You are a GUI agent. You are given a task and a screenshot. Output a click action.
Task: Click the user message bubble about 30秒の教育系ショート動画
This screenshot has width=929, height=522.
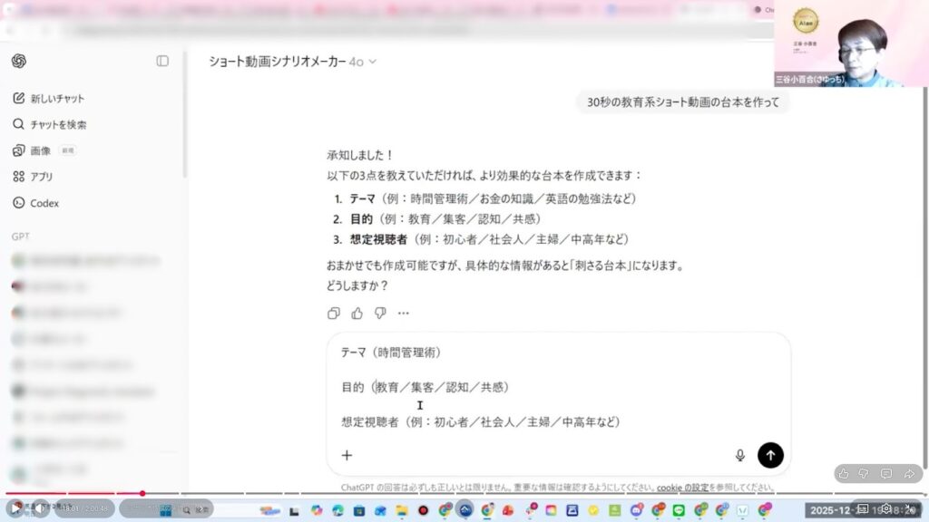(x=682, y=102)
